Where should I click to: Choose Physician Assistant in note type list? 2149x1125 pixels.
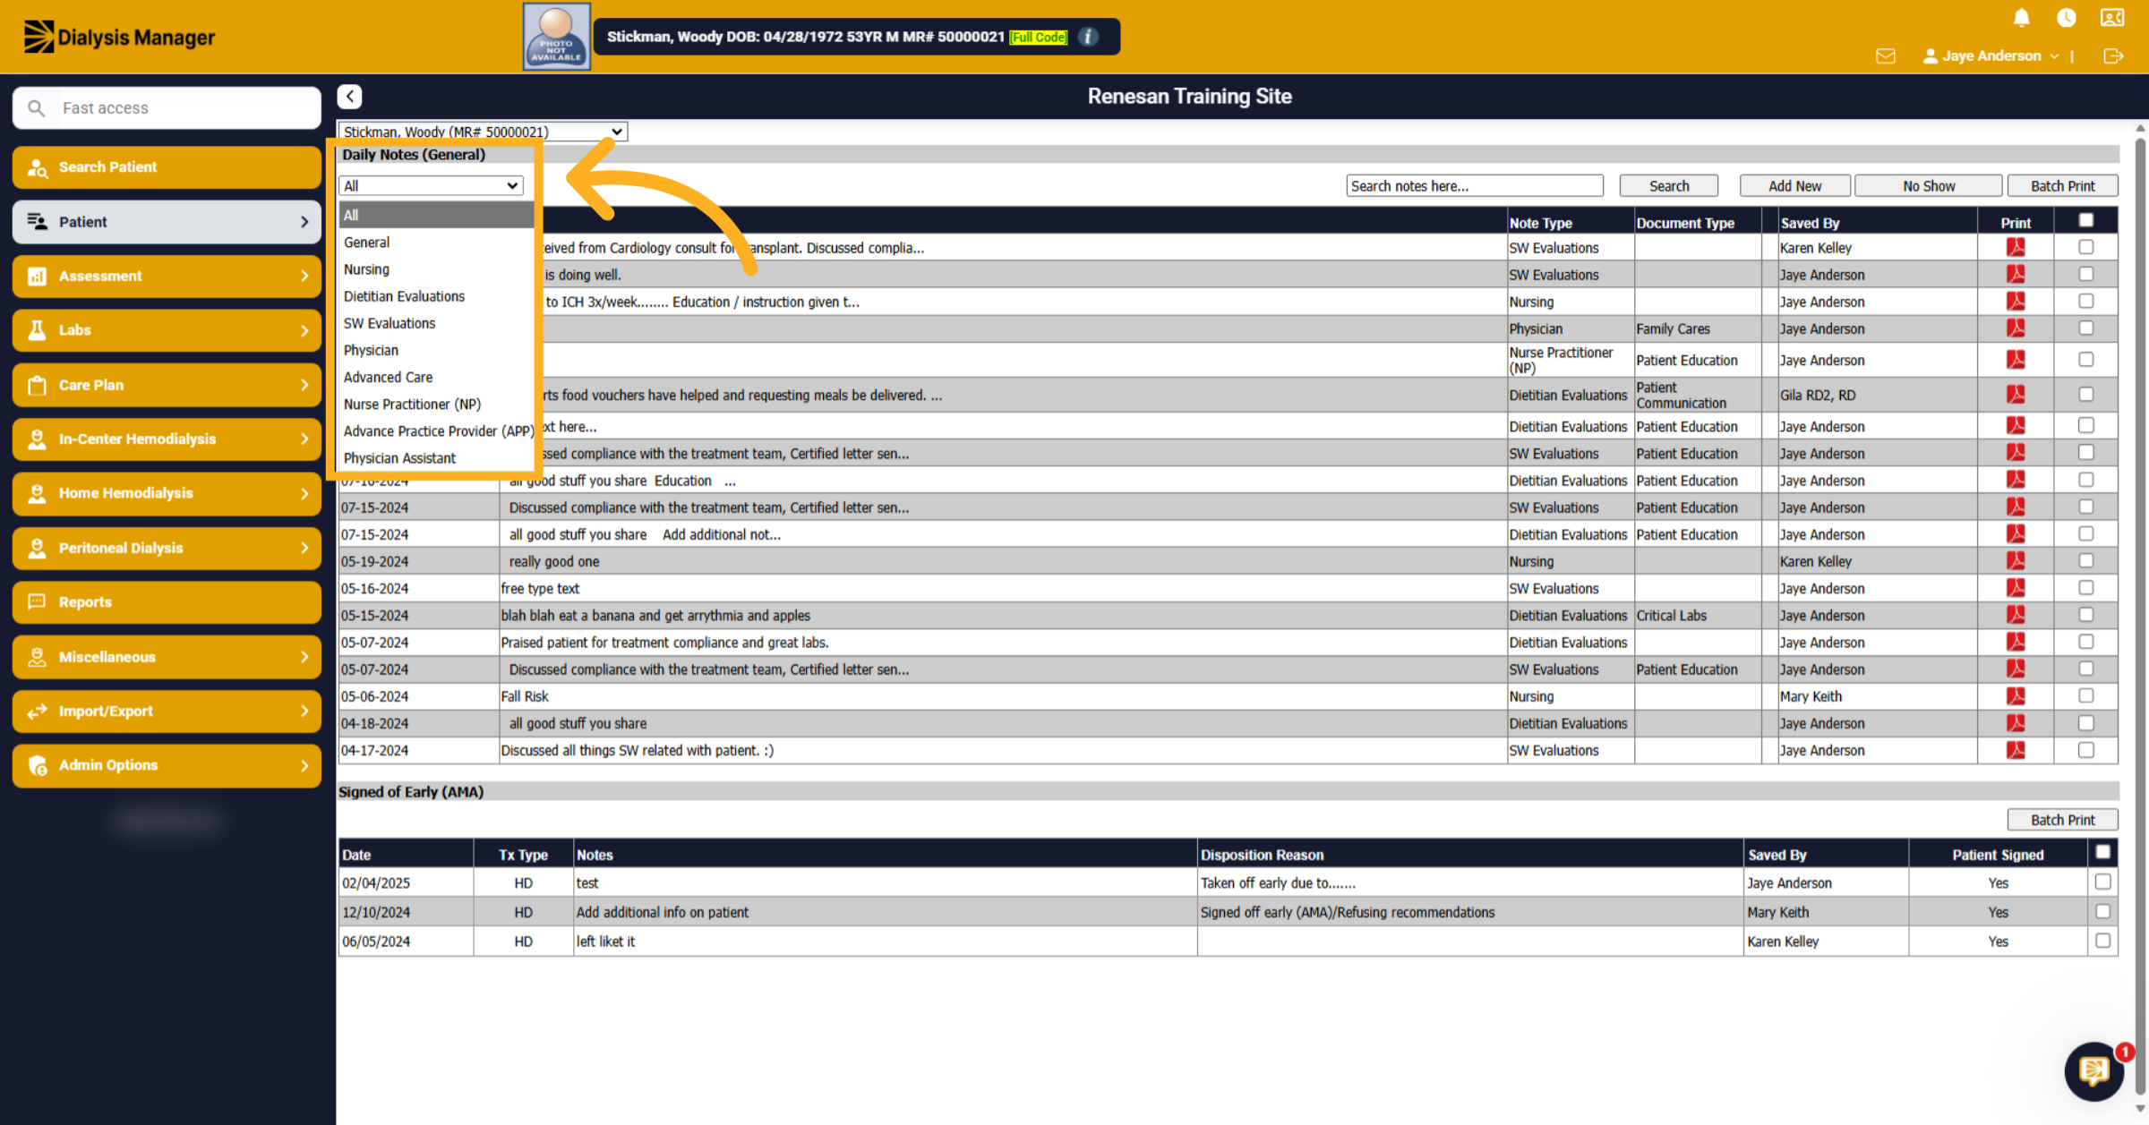[436, 458]
